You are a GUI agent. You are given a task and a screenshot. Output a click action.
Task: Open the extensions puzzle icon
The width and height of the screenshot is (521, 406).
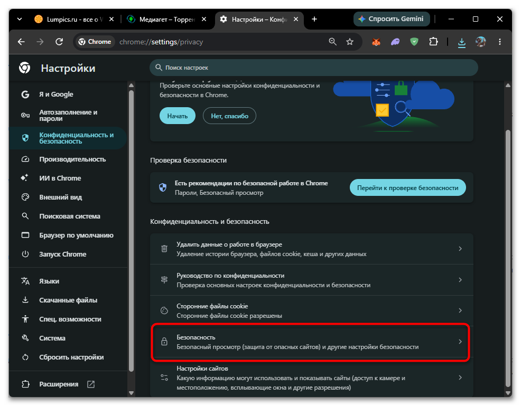(433, 42)
